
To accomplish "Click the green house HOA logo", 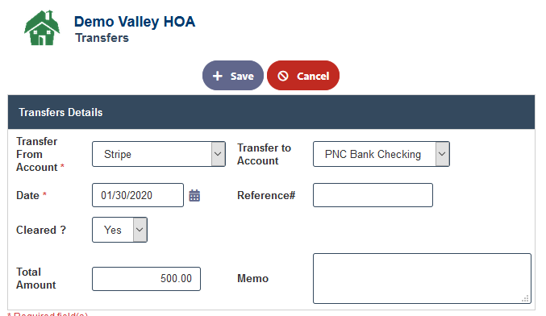I will 42,28.
